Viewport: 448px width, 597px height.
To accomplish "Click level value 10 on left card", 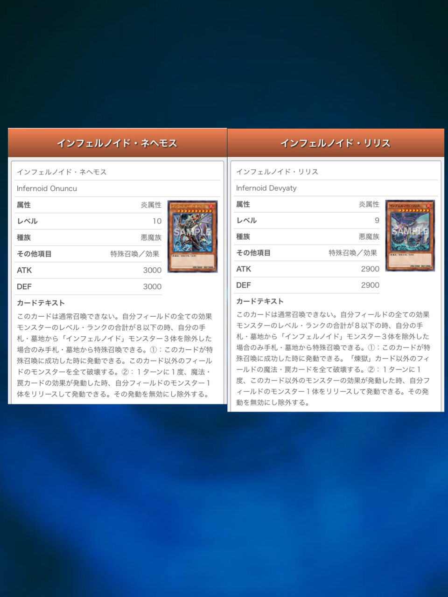I will coord(157,221).
